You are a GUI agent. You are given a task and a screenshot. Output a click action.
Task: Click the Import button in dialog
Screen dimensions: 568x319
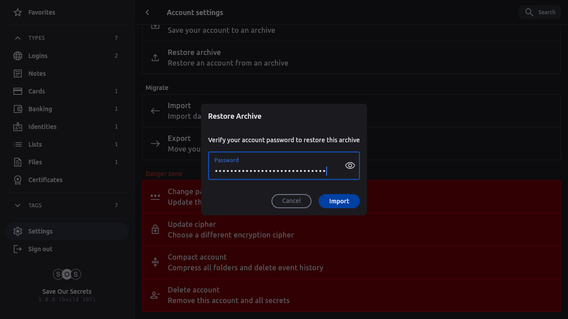pos(339,201)
